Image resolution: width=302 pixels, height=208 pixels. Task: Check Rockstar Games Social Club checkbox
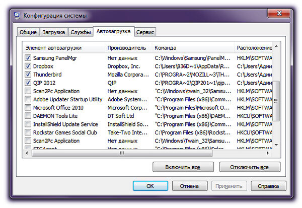click(28, 132)
